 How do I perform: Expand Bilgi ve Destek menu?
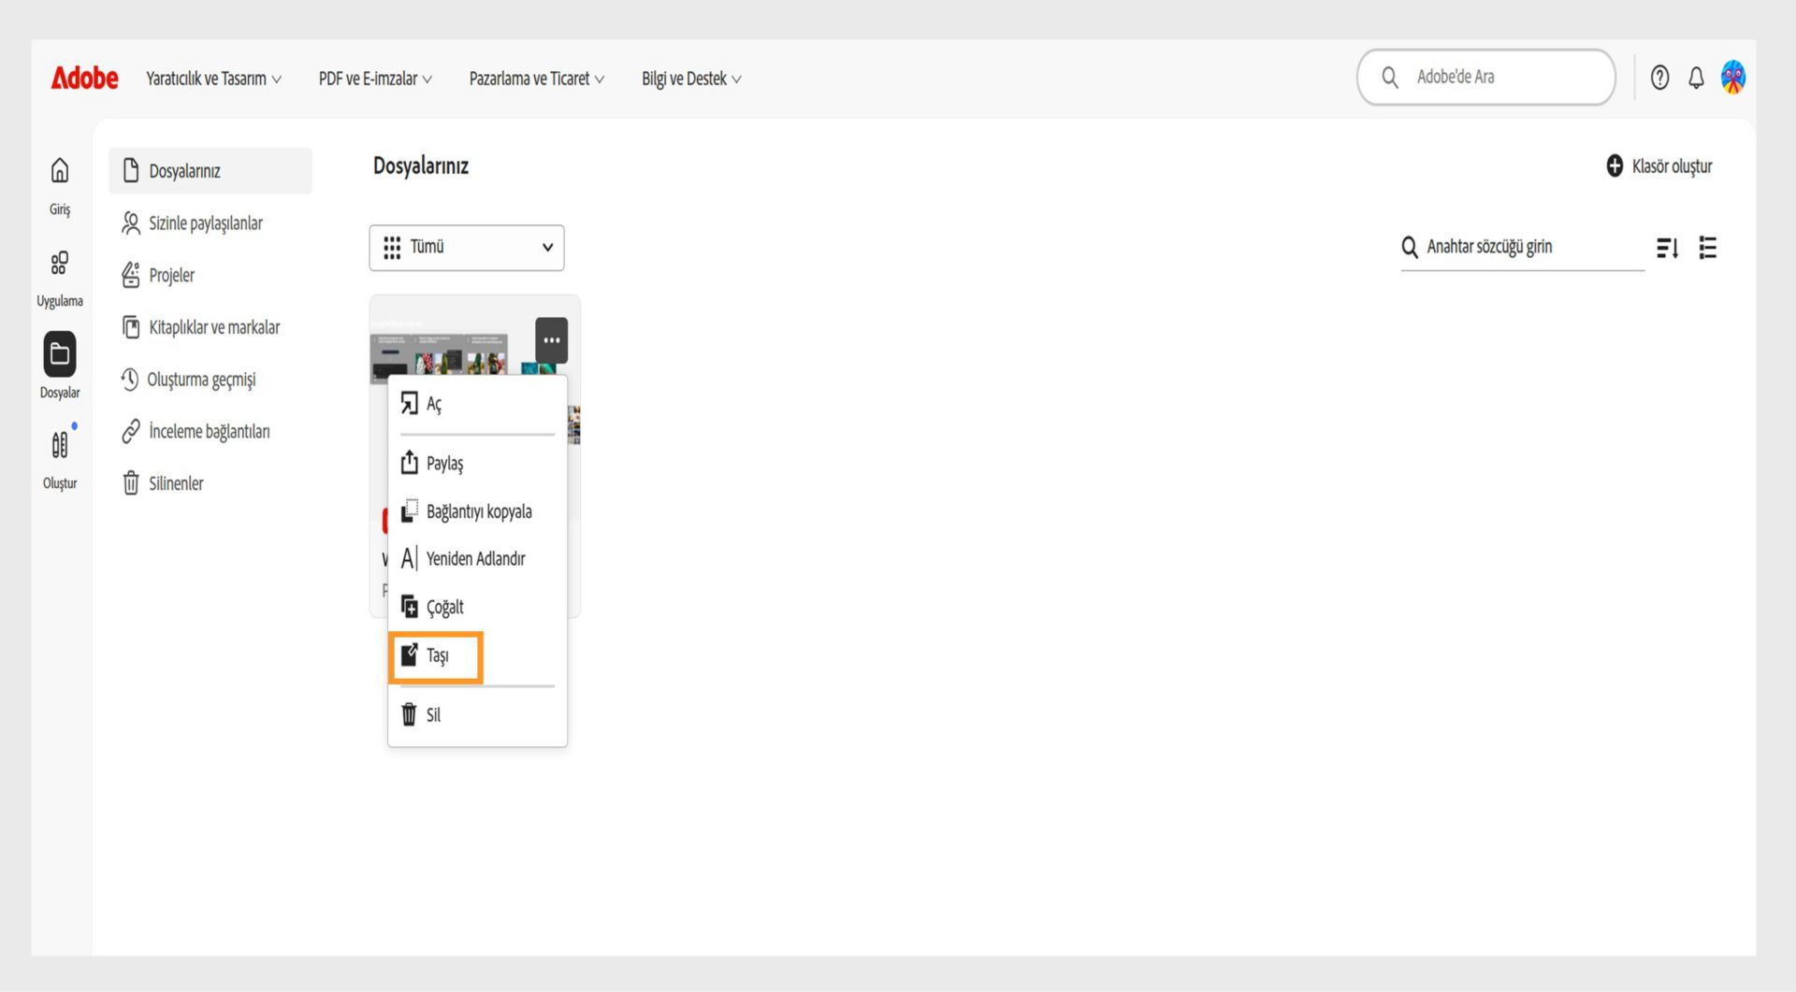coord(691,79)
